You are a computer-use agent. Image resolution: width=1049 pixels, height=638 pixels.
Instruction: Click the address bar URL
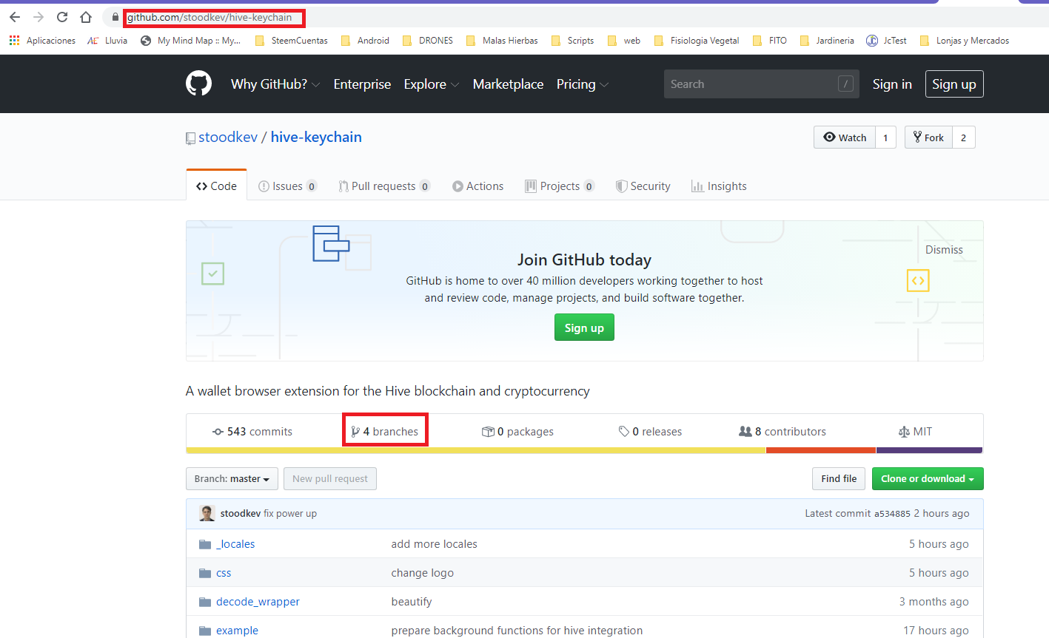click(x=210, y=17)
